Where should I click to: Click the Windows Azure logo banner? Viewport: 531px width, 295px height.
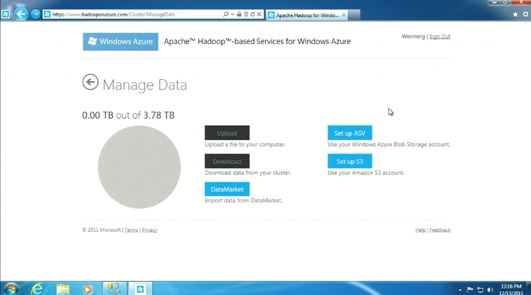tap(121, 41)
